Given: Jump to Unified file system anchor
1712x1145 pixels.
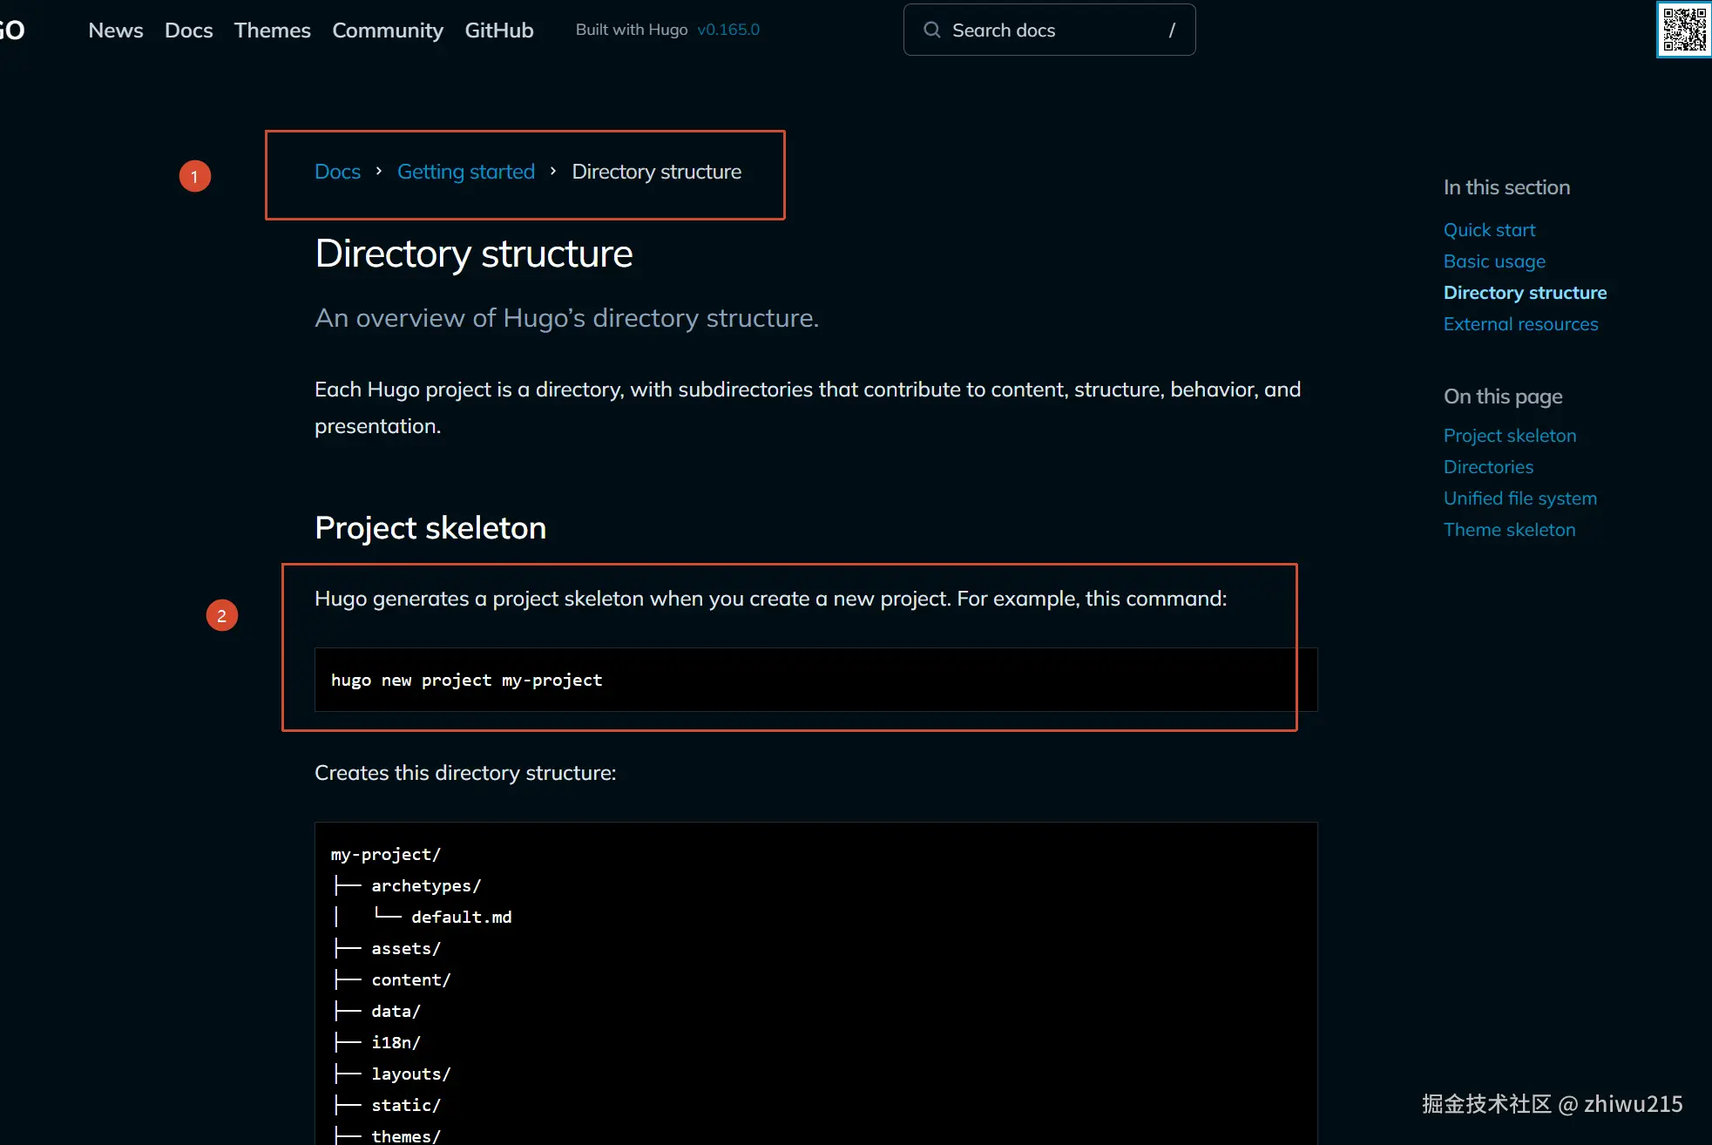Looking at the screenshot, I should (x=1520, y=498).
